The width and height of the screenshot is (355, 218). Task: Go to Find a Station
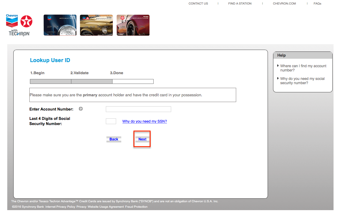click(240, 4)
